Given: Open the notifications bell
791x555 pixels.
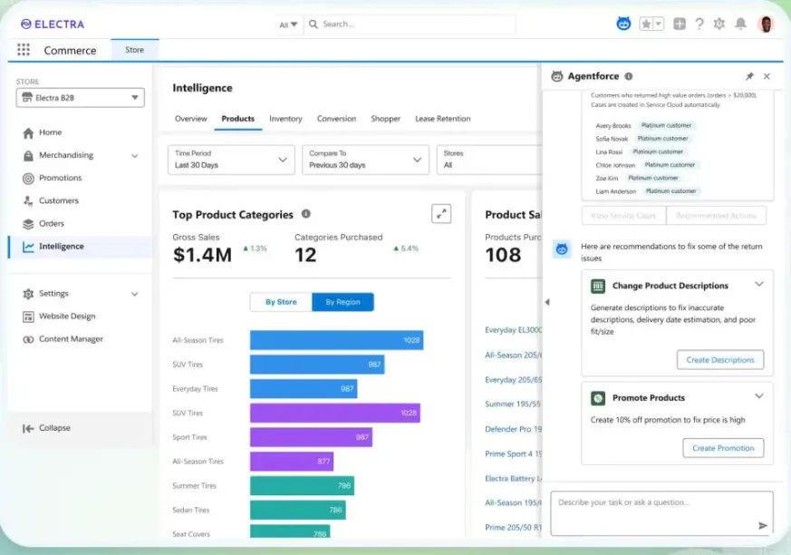Looking at the screenshot, I should tap(740, 24).
